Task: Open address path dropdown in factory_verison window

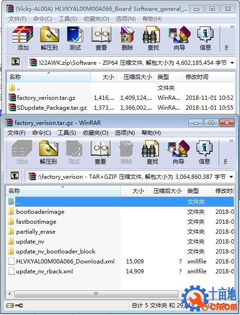Action: 231,177
